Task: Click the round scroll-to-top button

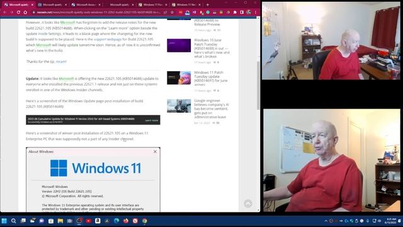Action: coord(248,204)
